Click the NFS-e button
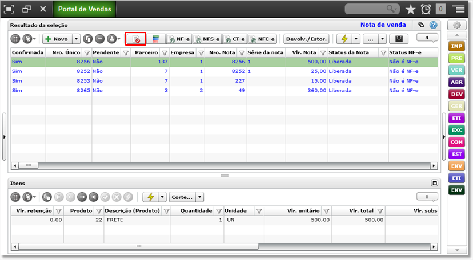 207,39
